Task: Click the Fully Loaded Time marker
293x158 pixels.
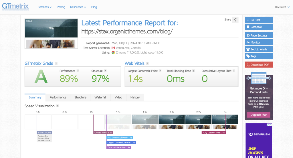Action: pyautogui.click(x=214, y=133)
